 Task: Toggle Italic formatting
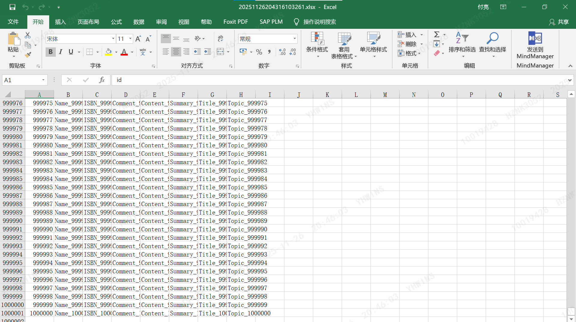tap(61, 52)
